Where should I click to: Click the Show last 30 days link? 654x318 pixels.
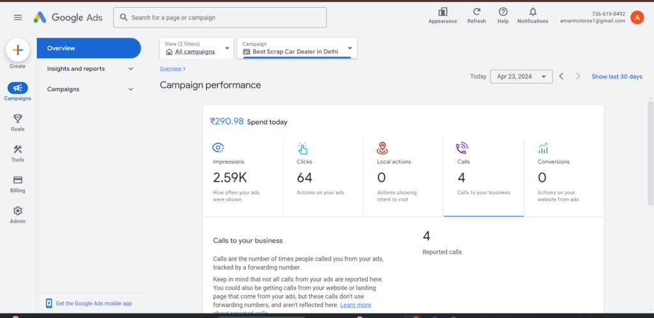coord(616,77)
